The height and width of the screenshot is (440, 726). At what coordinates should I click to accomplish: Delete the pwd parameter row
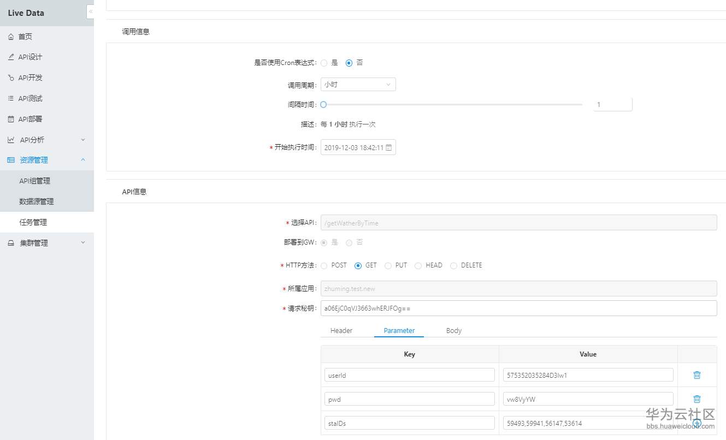[x=697, y=399]
